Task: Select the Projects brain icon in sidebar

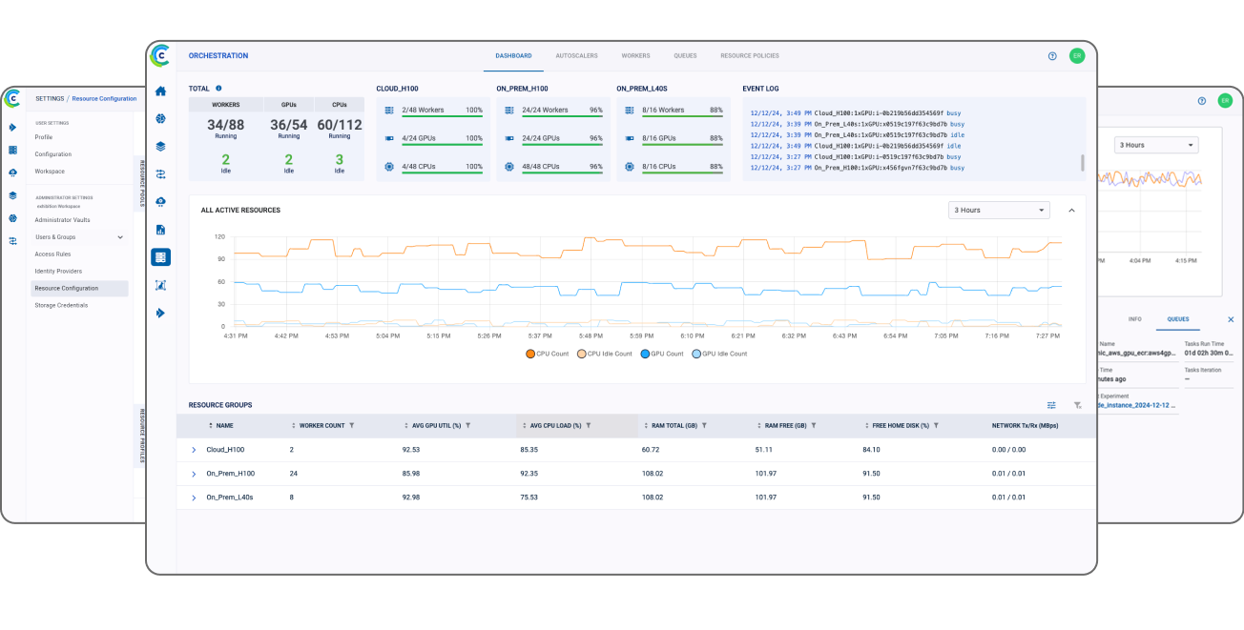Action: coord(160,118)
